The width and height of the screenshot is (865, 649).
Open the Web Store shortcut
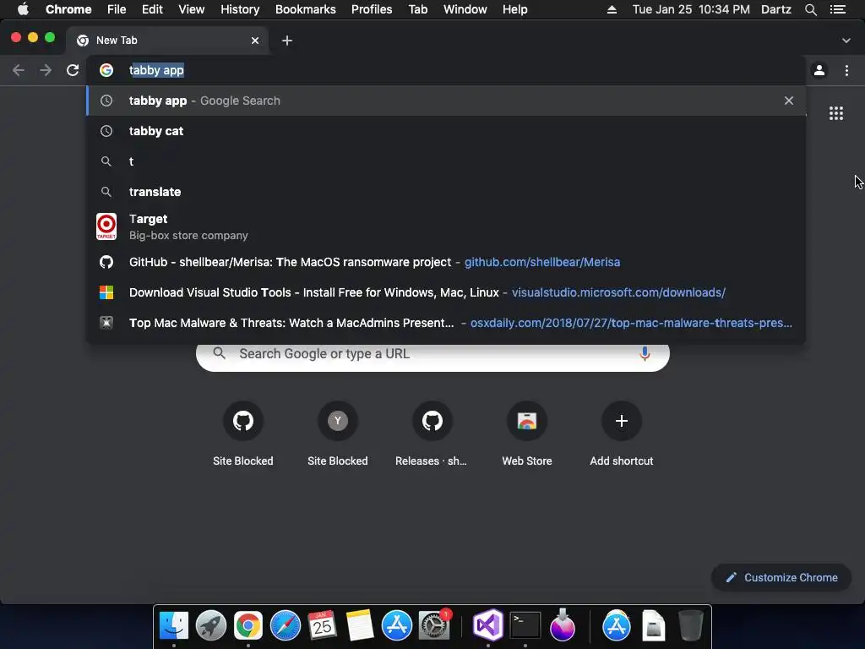pos(527,434)
